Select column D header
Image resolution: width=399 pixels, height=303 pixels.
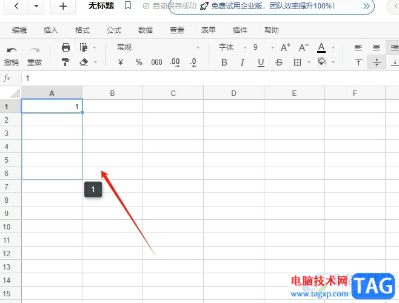tap(233, 93)
